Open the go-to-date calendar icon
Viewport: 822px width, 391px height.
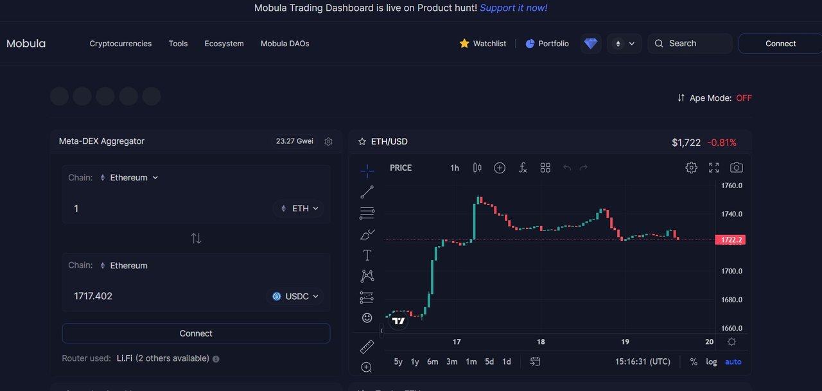coord(535,361)
